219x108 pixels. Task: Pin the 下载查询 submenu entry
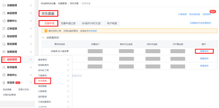tap(68, 75)
